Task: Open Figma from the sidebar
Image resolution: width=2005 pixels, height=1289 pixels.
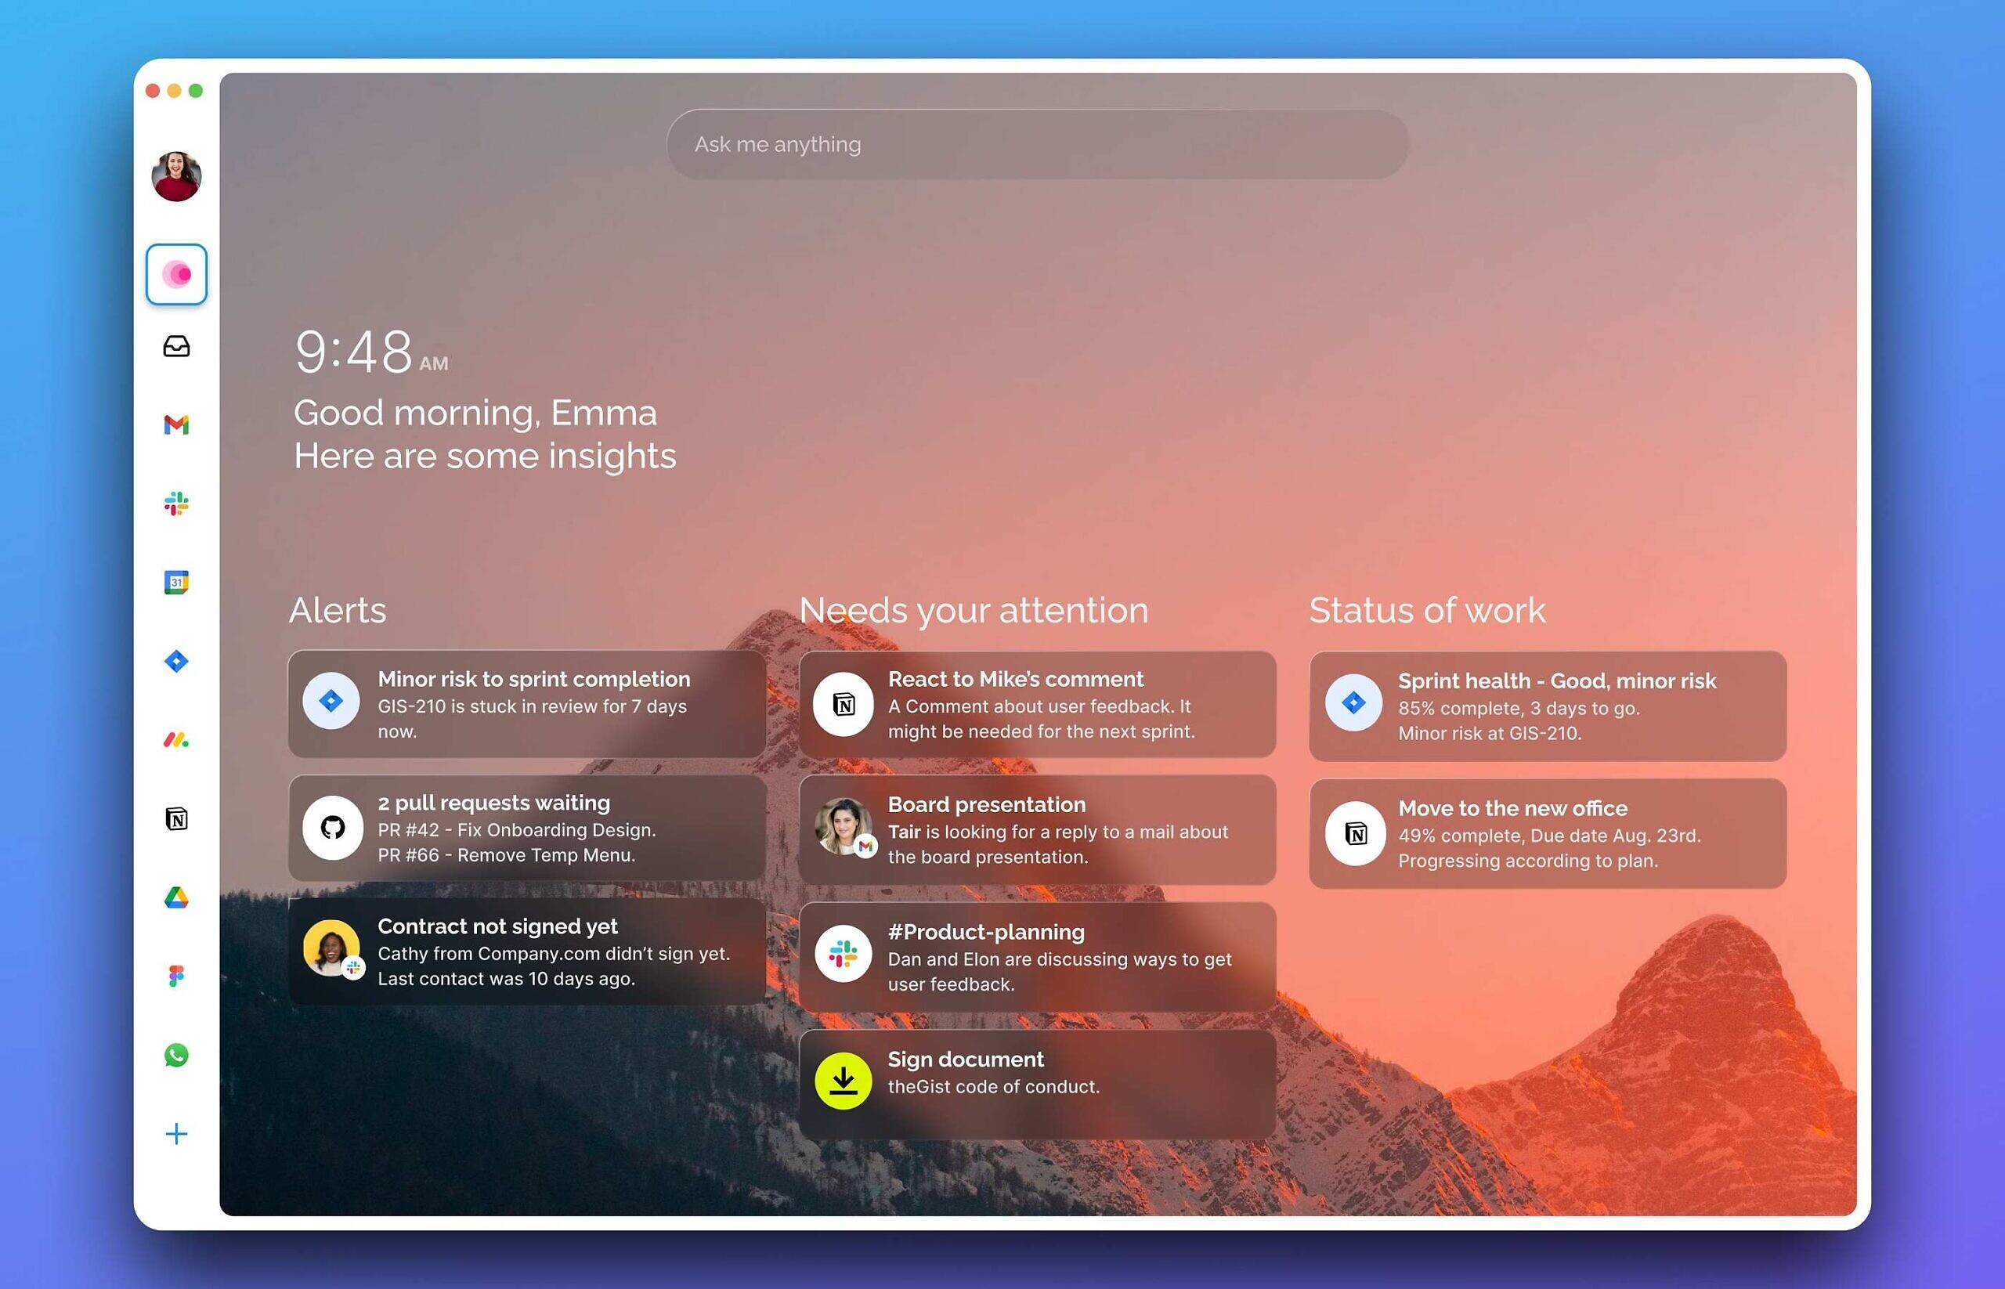Action: 175,976
